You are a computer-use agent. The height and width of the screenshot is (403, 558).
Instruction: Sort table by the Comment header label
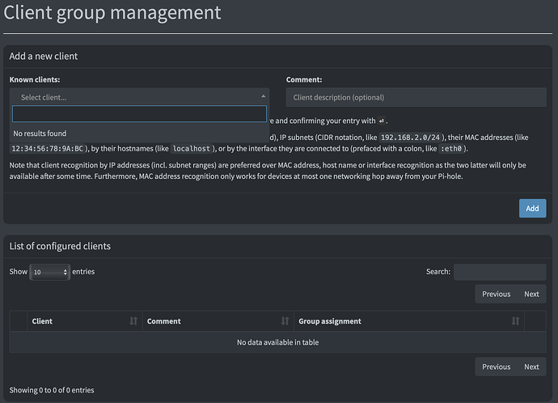(163, 321)
